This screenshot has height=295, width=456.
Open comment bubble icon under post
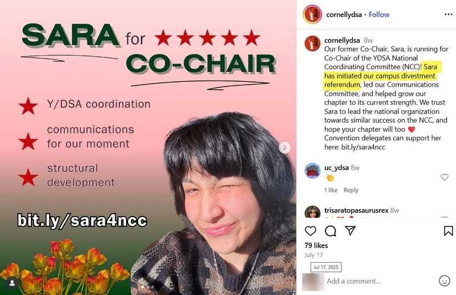point(331,231)
